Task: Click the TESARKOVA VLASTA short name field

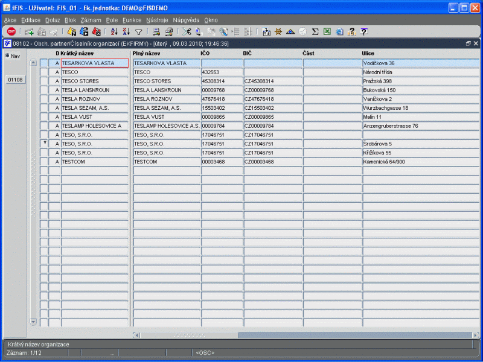Action: (95, 63)
